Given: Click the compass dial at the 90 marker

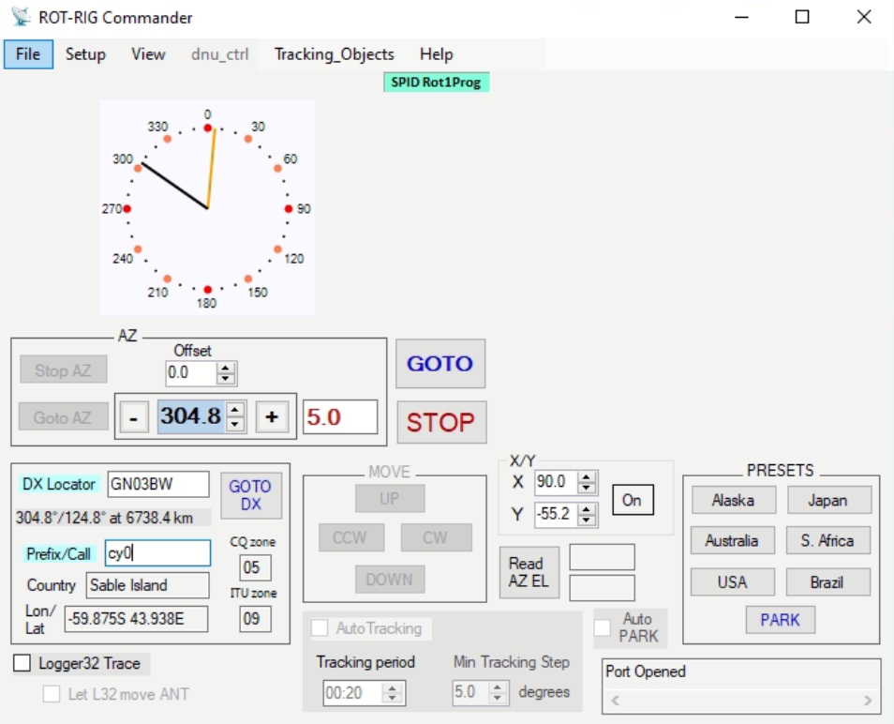Looking at the screenshot, I should coord(289,209).
